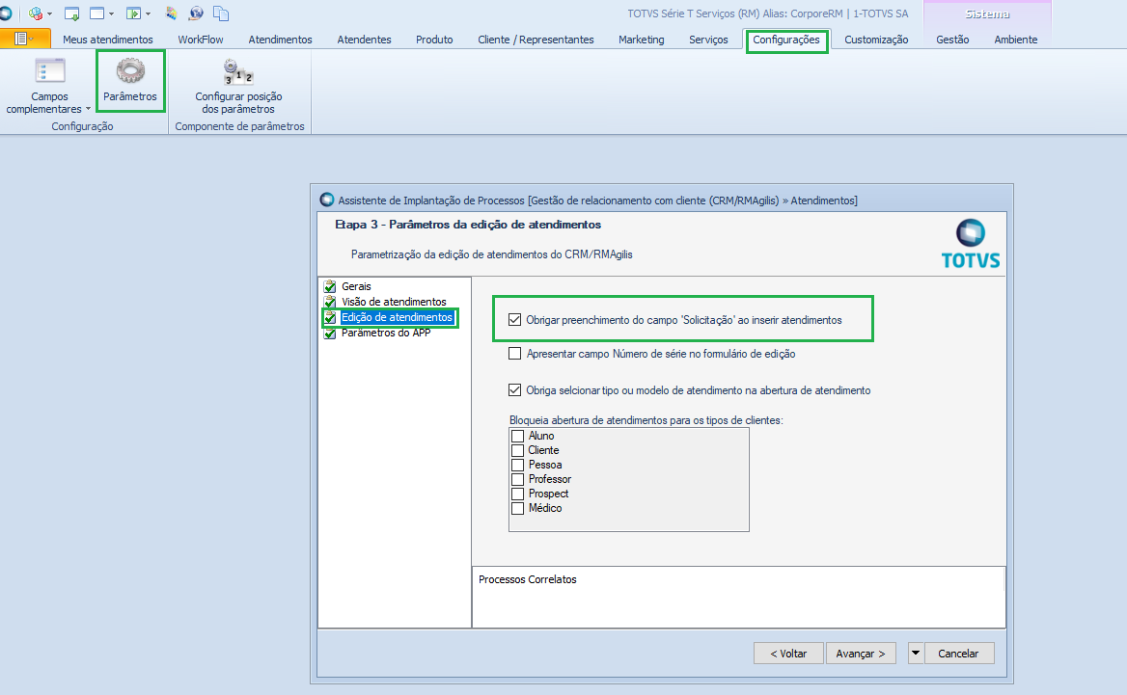Enable Apresentar campo Número de série checkbox

pos(514,353)
